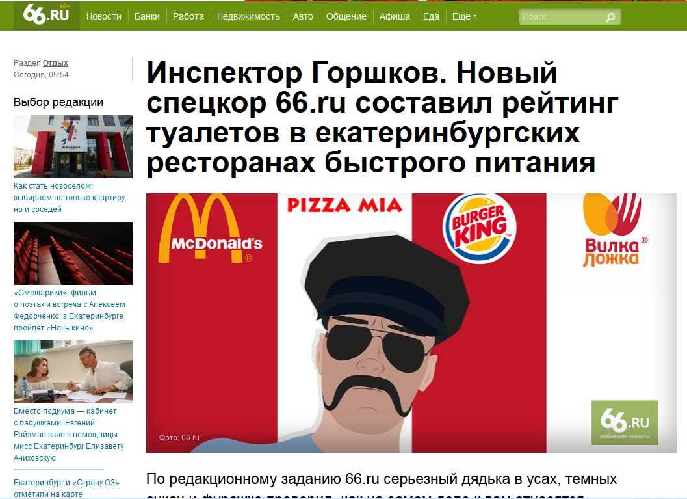
Task: Click the office meeting thumbnail photo
Action: click(73, 372)
